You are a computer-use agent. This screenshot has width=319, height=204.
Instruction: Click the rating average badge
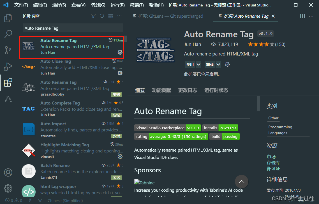(x=171, y=136)
